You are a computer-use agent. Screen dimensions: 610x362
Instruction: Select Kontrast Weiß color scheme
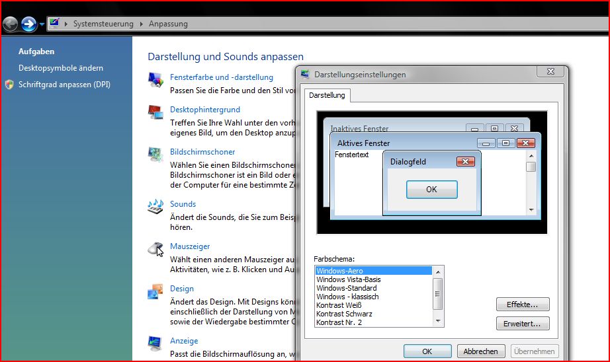pyautogui.click(x=373, y=305)
